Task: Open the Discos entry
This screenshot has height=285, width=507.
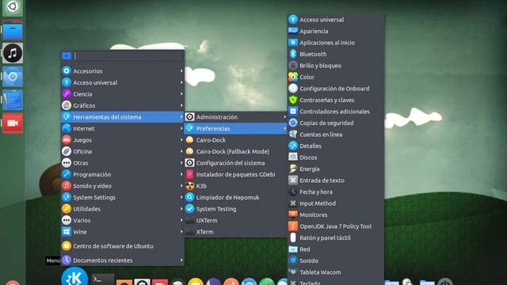Action: [x=336, y=158]
